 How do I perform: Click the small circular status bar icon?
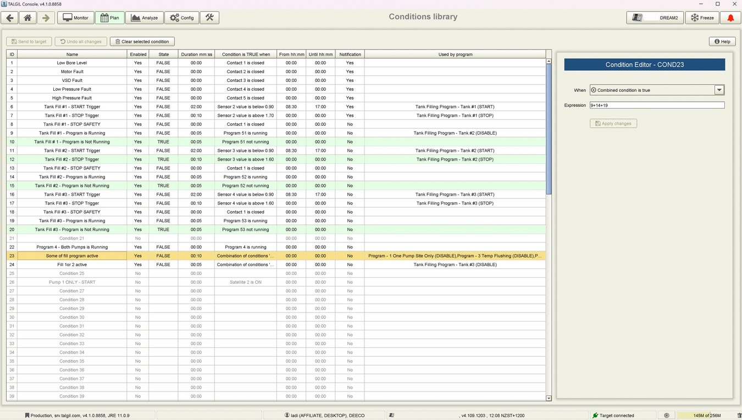tap(667, 416)
